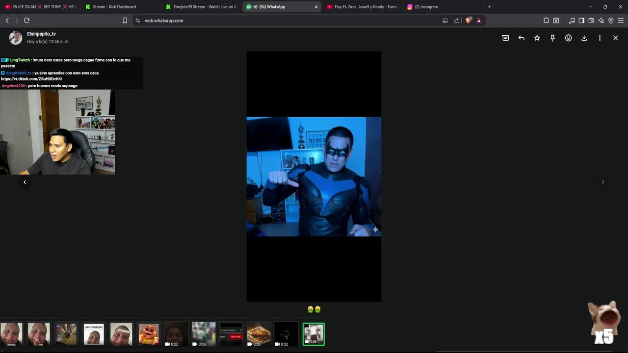Open the music playlist note icon
This screenshot has height=353, width=628.
pyautogui.click(x=572, y=21)
